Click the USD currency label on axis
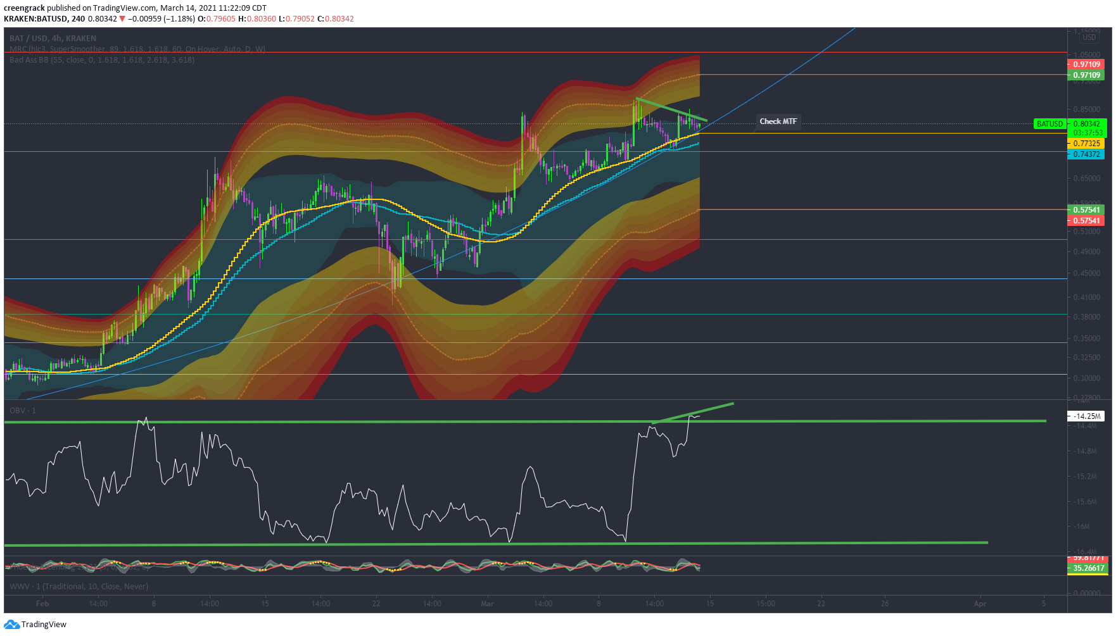The image size is (1116, 636). (x=1089, y=37)
